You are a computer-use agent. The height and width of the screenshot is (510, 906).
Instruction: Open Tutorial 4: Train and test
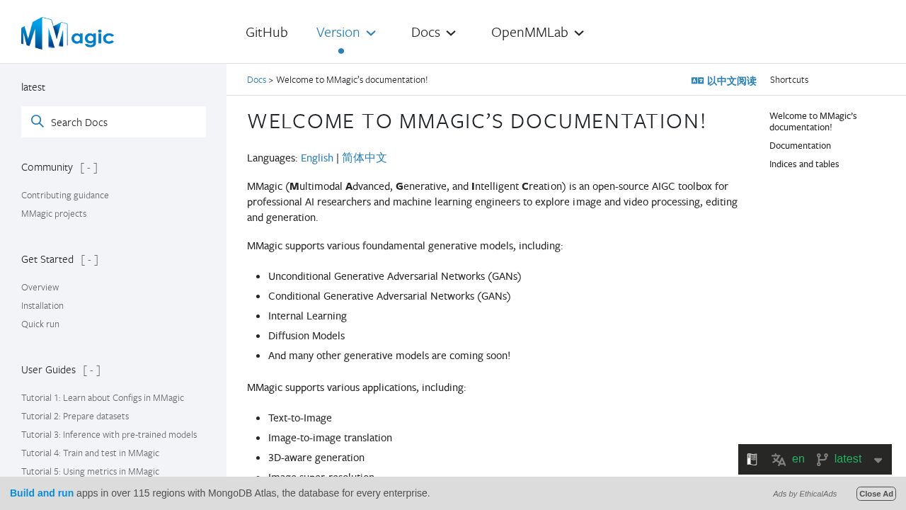91,453
